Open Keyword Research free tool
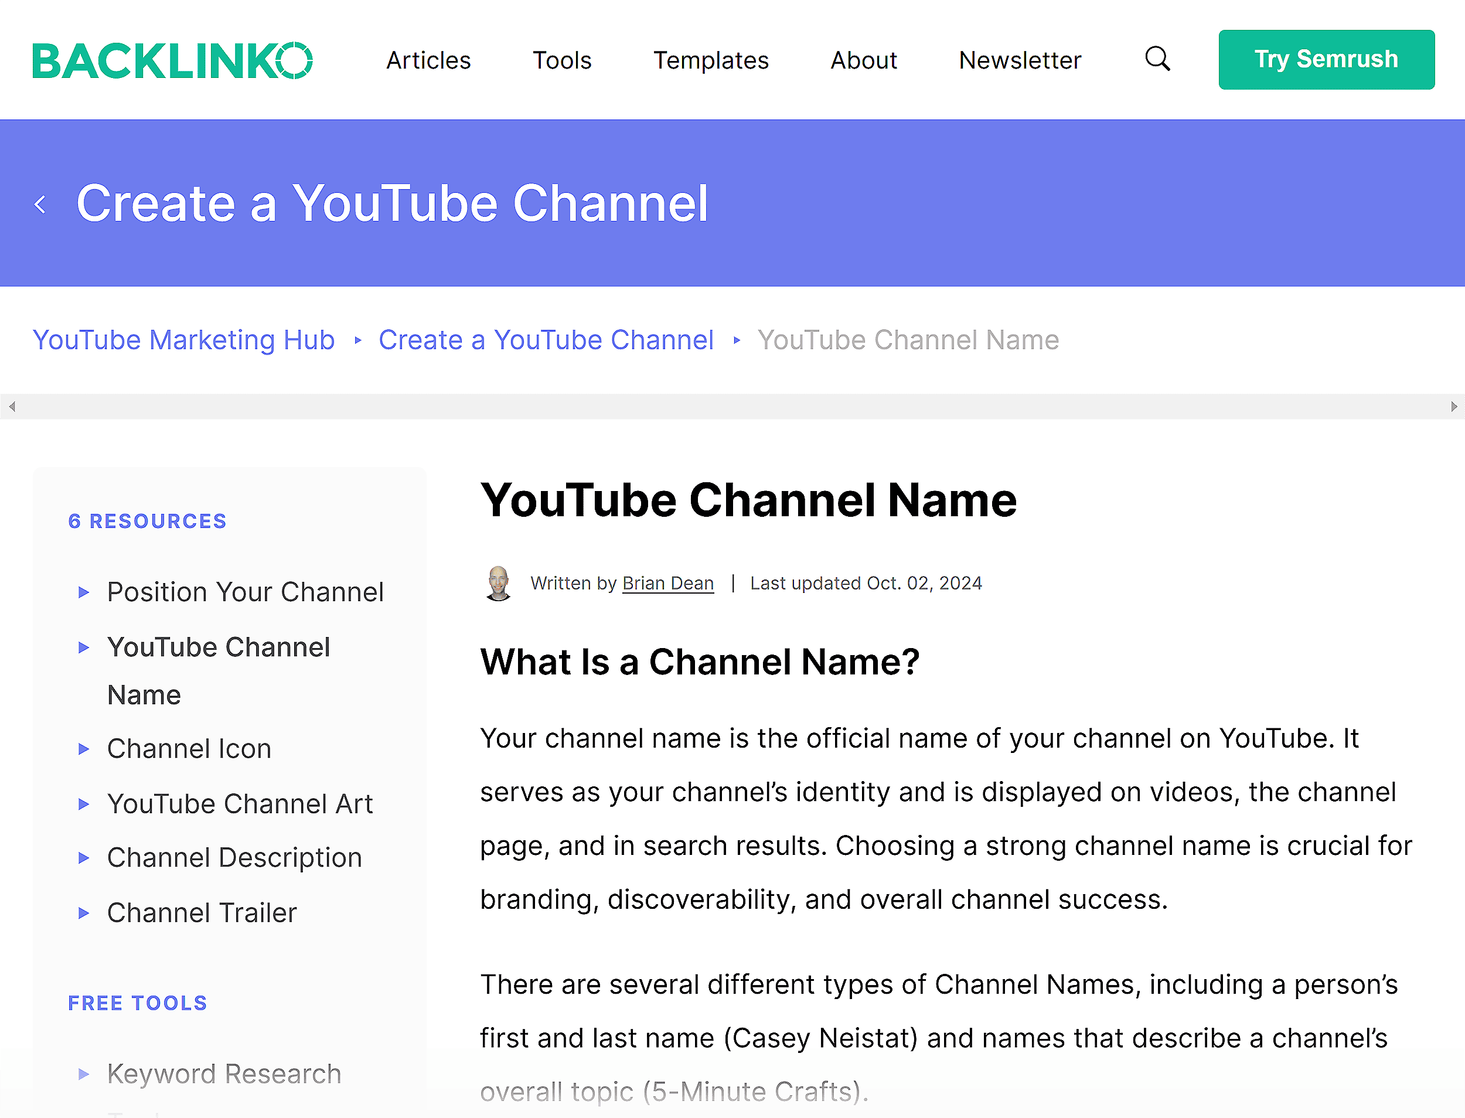Image resolution: width=1465 pixels, height=1118 pixels. 224,1074
